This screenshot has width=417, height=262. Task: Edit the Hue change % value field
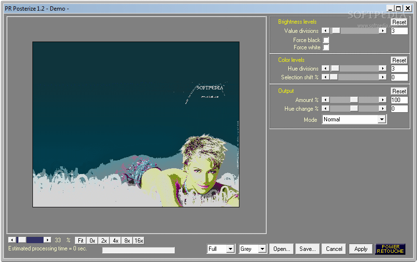(399, 109)
